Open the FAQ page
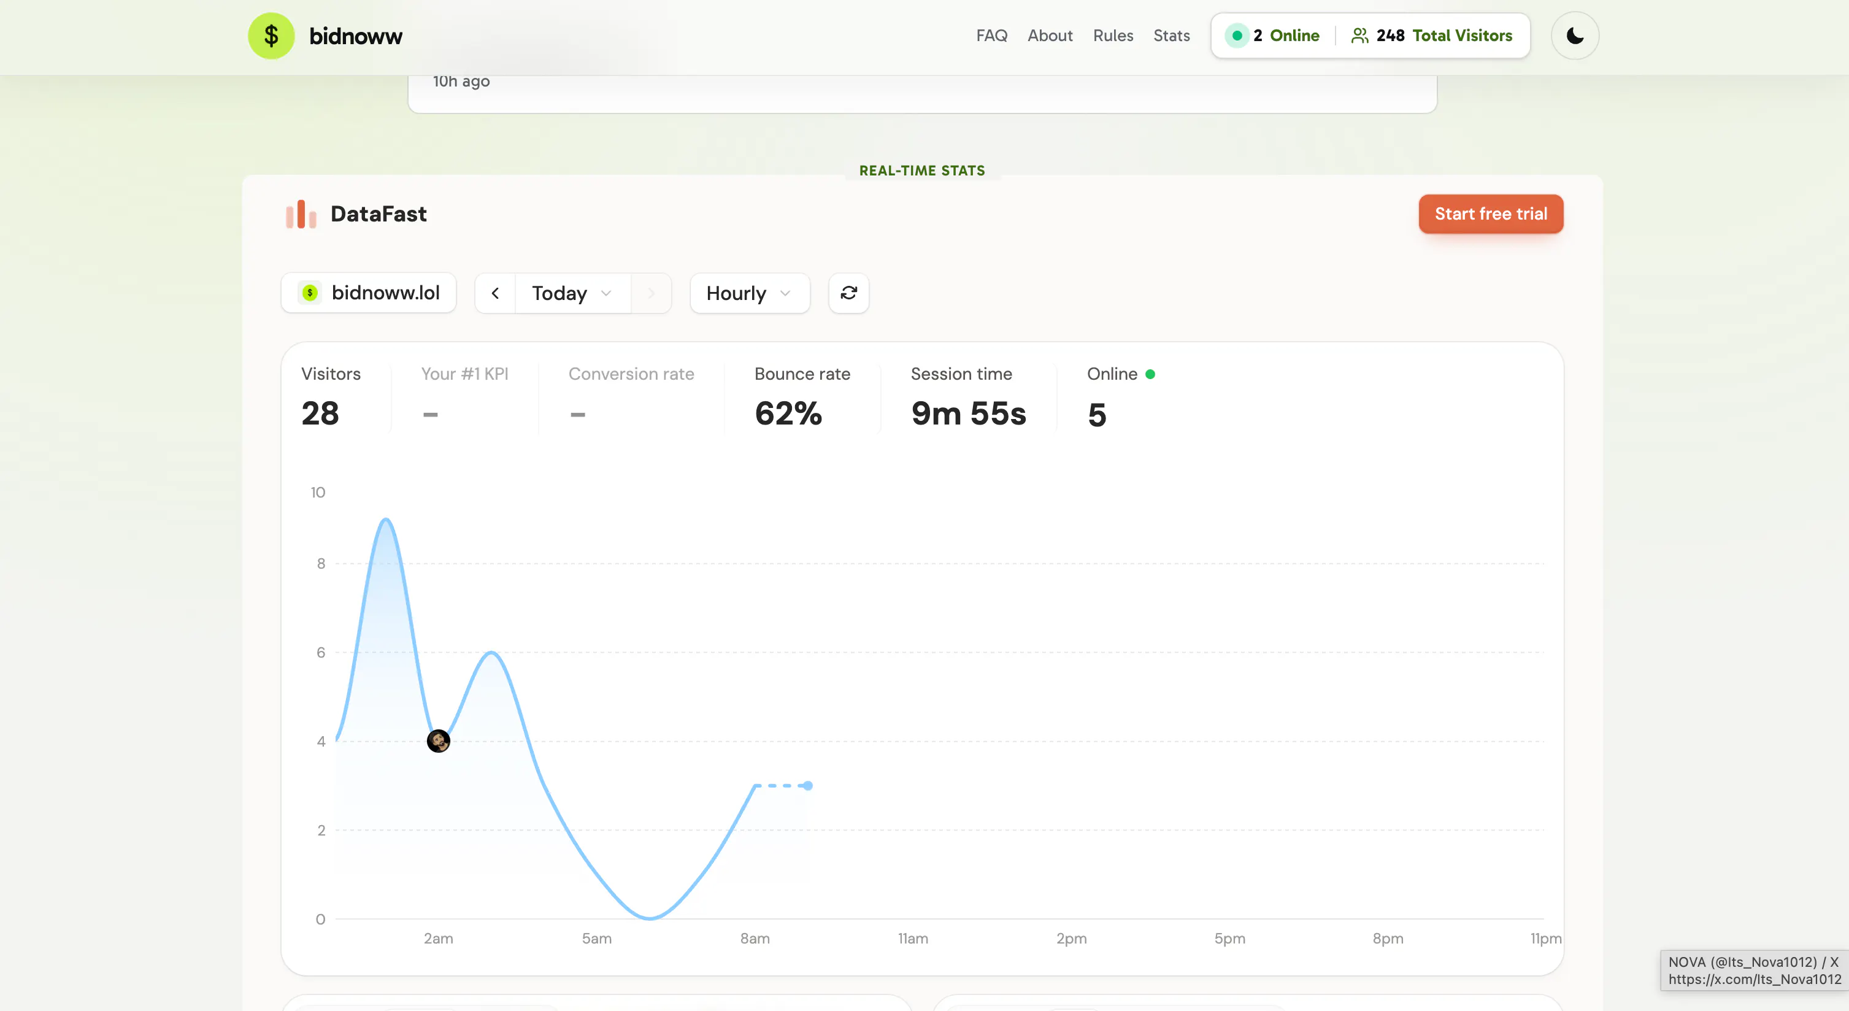Viewport: 1849px width, 1011px height. 991,35
